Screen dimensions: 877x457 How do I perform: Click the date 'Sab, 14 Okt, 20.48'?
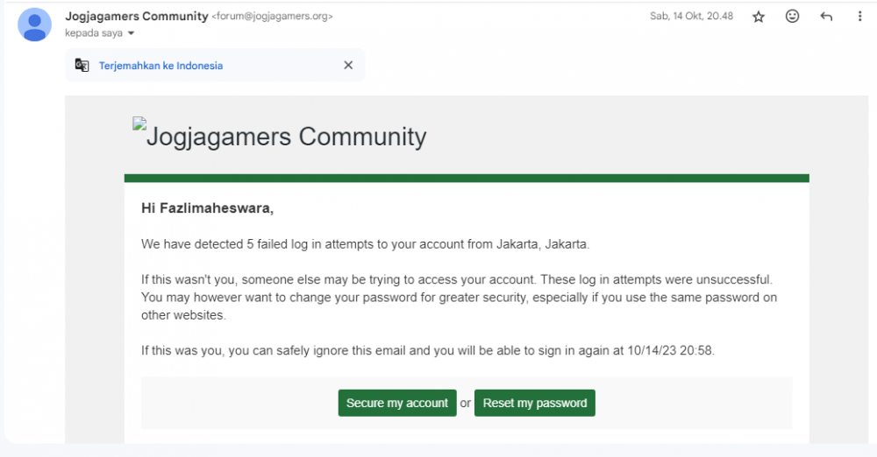point(691,17)
